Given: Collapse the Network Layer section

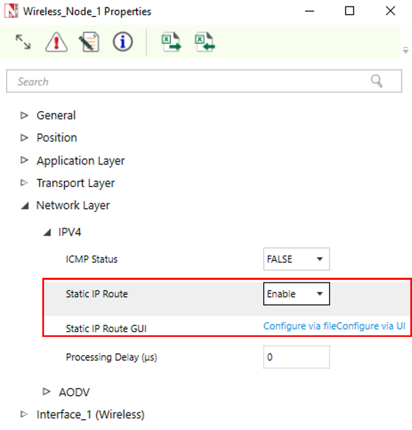Looking at the screenshot, I should (24, 206).
